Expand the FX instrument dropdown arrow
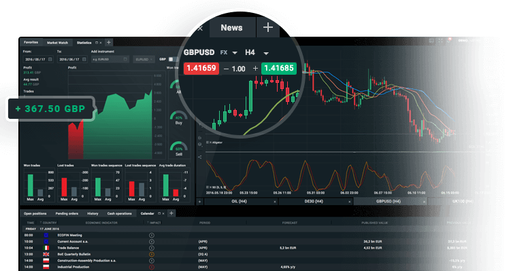This screenshot has height=271, width=526. 235,53
